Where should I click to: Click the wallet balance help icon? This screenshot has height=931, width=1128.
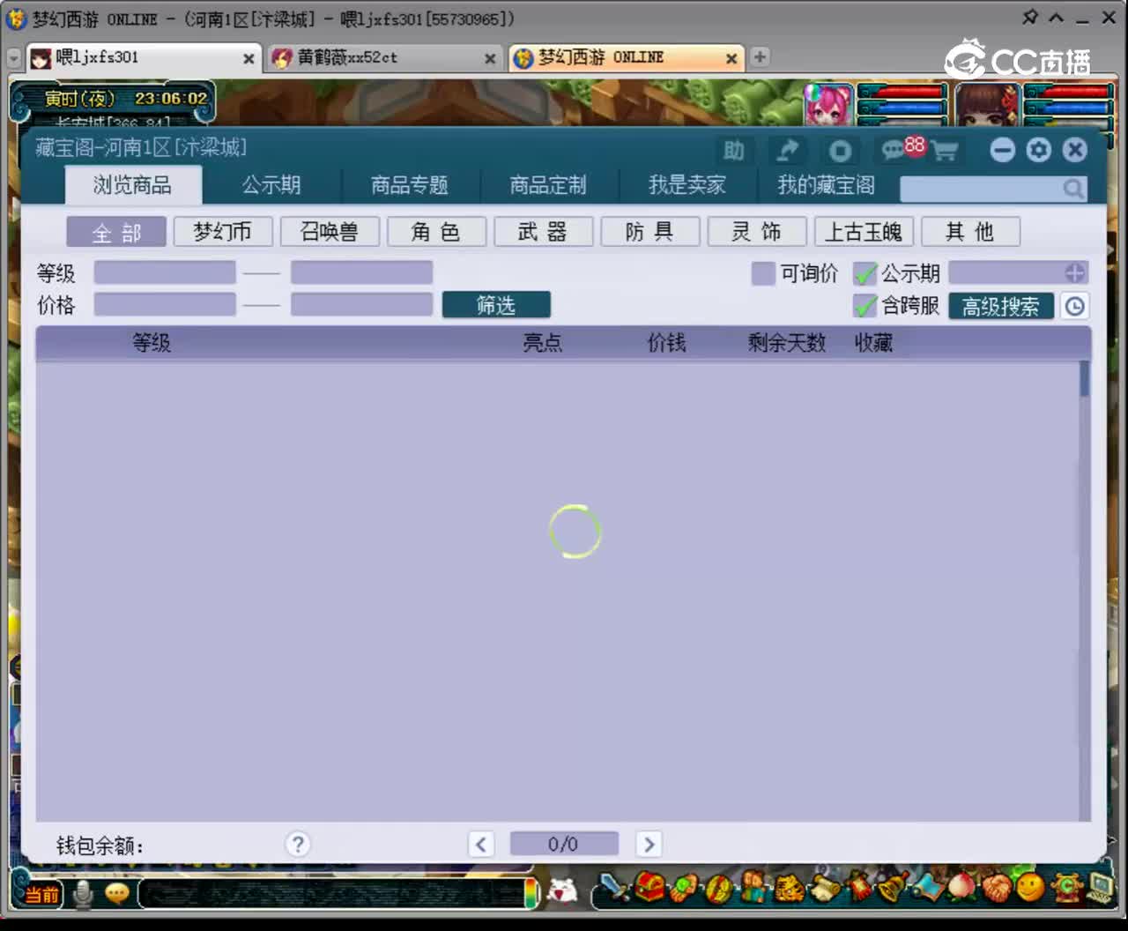click(298, 845)
